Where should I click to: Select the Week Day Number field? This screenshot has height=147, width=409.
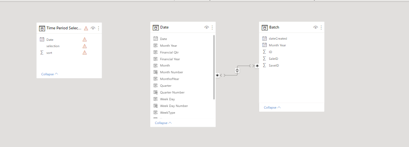click(174, 106)
